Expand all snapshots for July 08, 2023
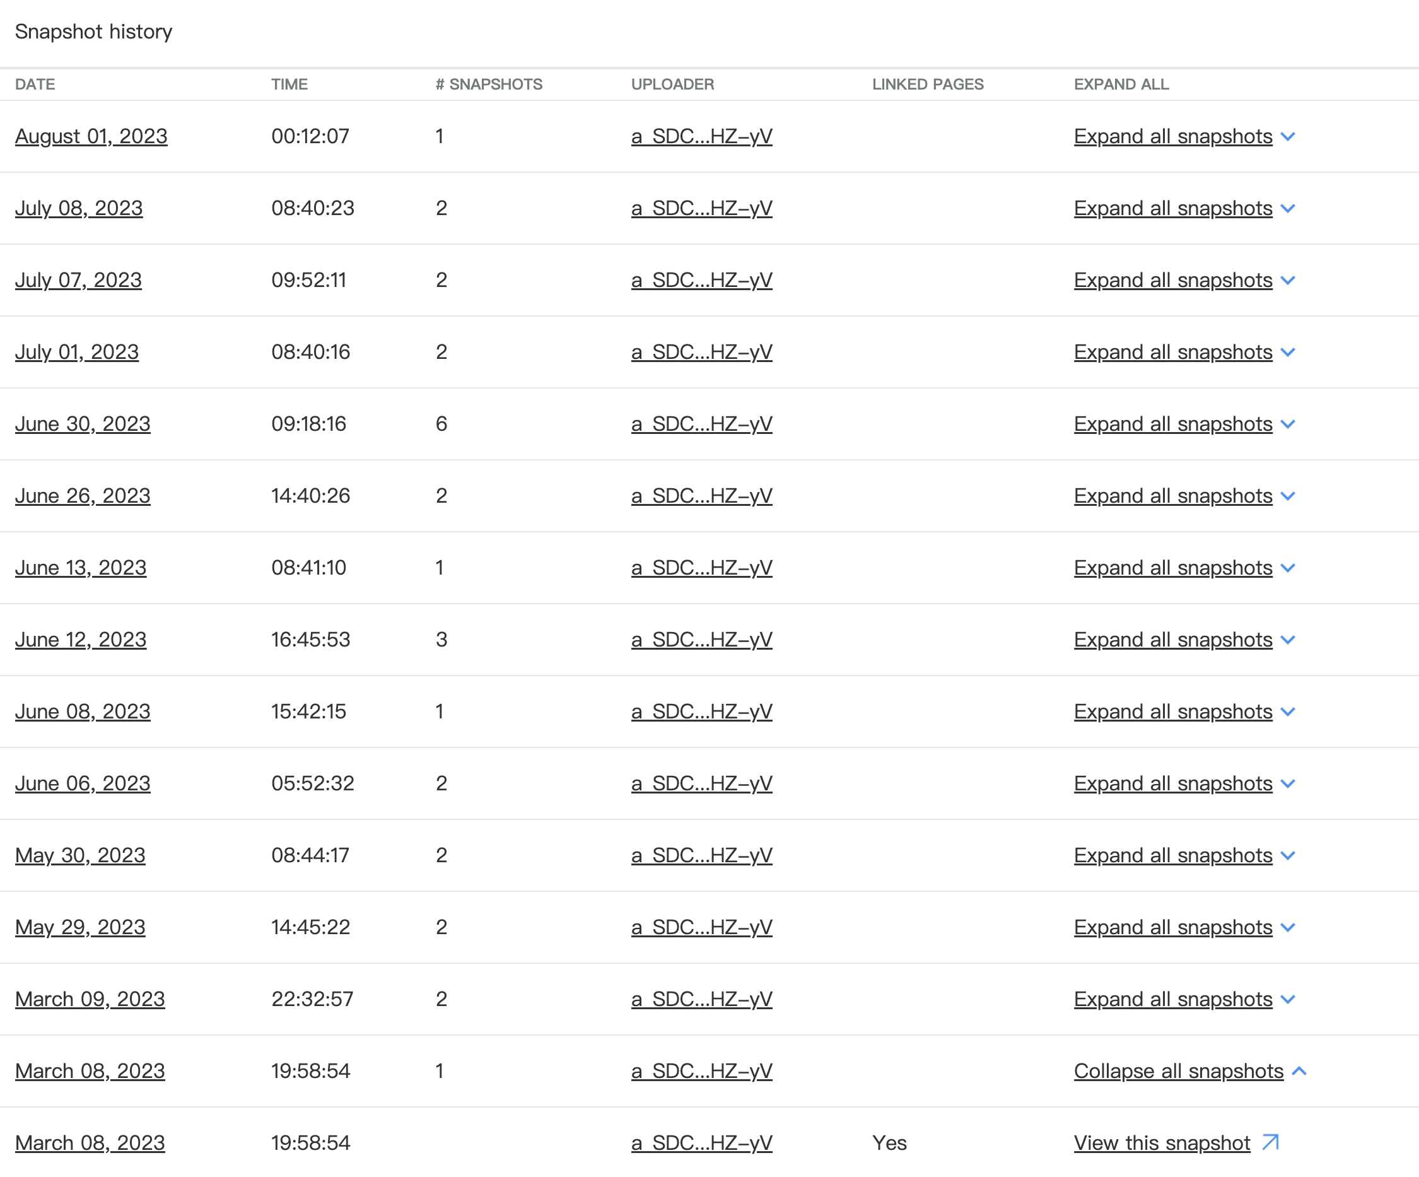The height and width of the screenshot is (1177, 1419). coord(1172,208)
